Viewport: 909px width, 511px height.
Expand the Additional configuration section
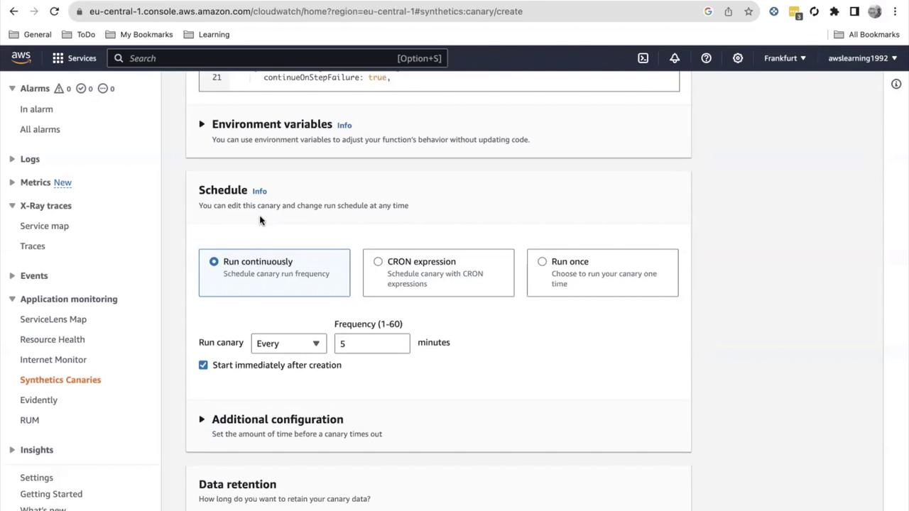[202, 419]
